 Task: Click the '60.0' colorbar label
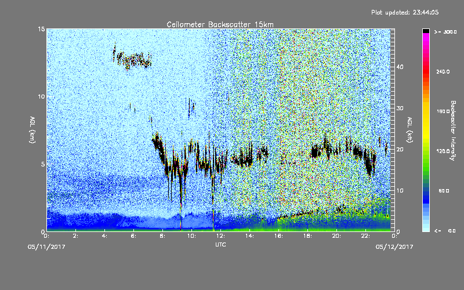(444, 191)
